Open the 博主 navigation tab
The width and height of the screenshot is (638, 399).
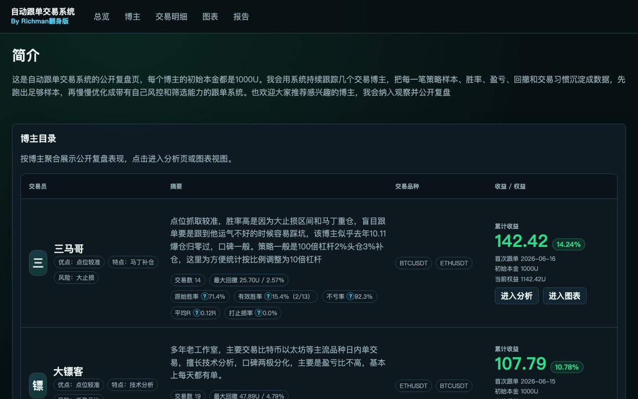(133, 17)
